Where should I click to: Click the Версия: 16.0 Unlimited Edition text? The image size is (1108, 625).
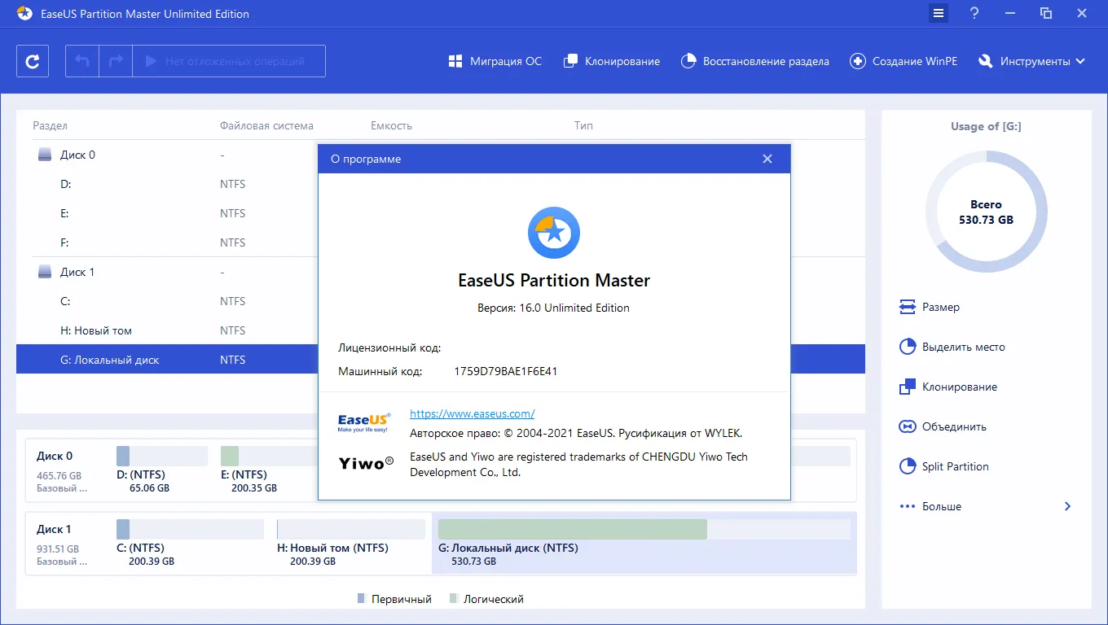point(553,308)
